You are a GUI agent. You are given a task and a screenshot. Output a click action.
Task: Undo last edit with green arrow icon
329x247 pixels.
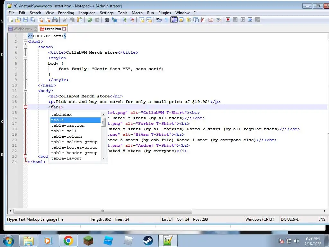(90, 20)
